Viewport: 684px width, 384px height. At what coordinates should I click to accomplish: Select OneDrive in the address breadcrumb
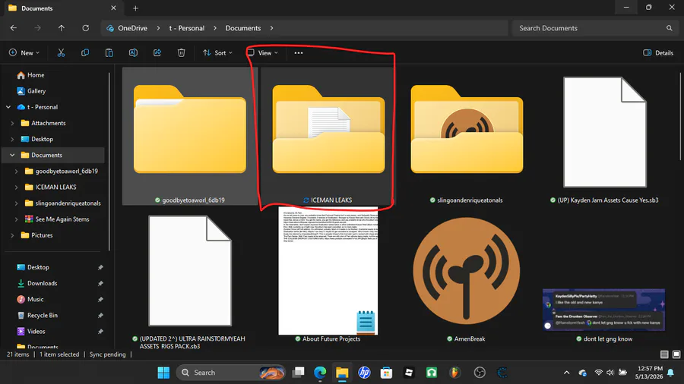[132, 28]
